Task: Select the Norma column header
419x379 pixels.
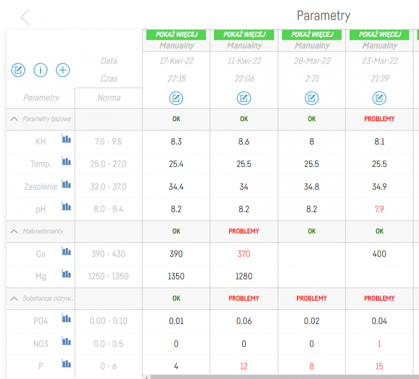Action: tap(109, 98)
